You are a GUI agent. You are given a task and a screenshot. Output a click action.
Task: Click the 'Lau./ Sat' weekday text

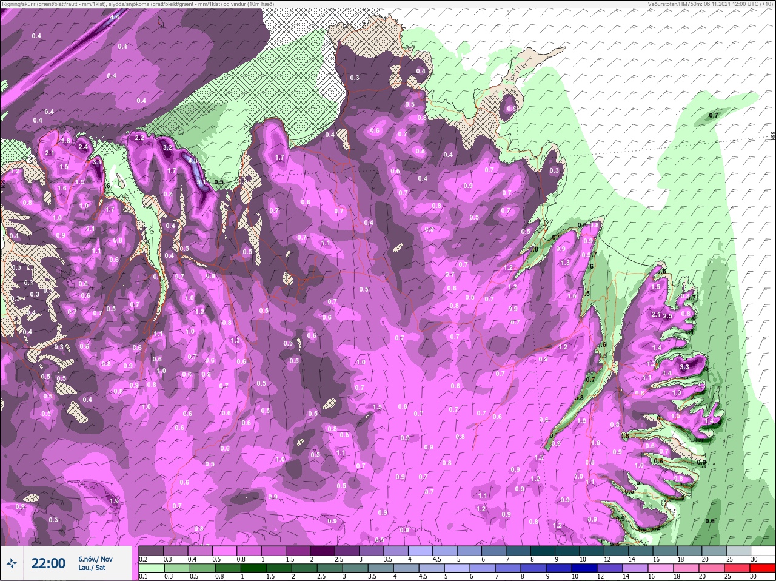[92, 568]
